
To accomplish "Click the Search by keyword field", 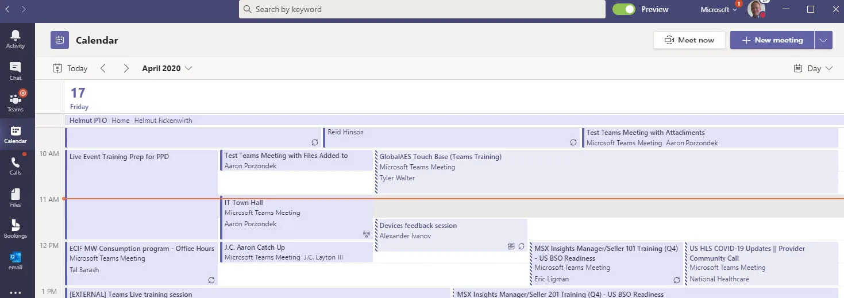I will pyautogui.click(x=422, y=9).
